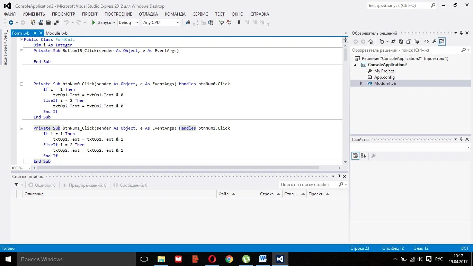Click the Find in Files toolbar icon
Viewport: 473px width, 266px height.
188,23
